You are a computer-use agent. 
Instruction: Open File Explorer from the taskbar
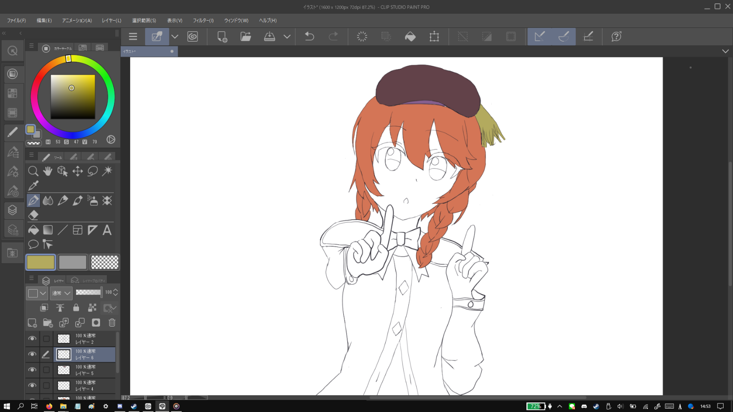point(63,406)
